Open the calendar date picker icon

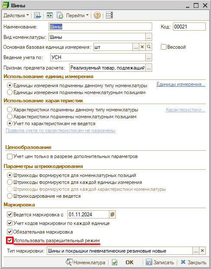tap(112, 215)
